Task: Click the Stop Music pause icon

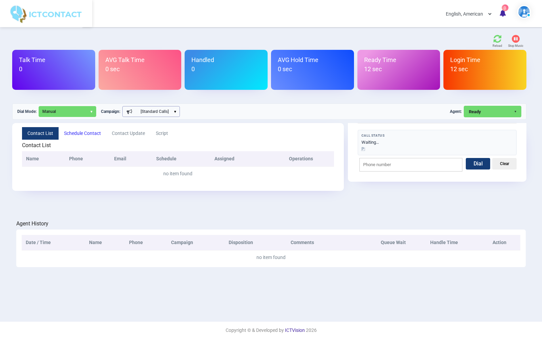Action: point(516,39)
